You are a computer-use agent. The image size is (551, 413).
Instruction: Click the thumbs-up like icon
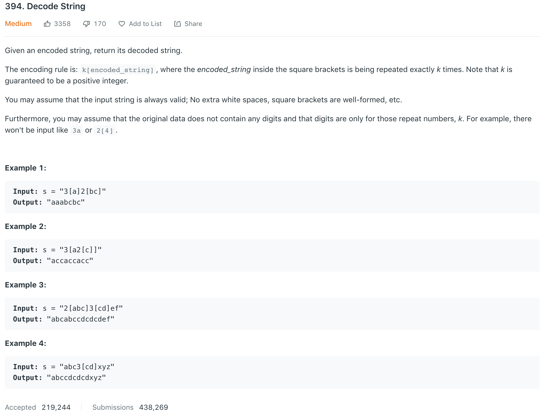(x=47, y=24)
